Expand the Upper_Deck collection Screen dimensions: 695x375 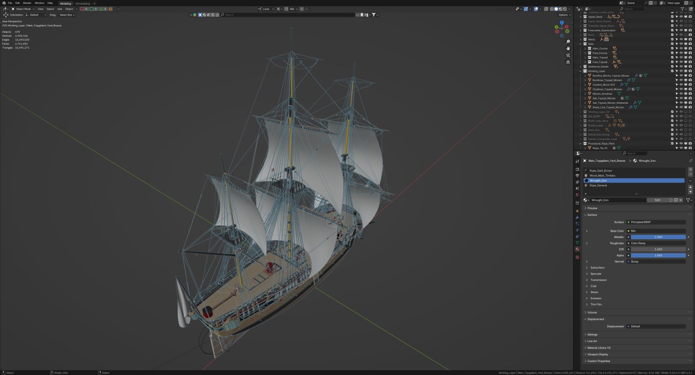point(581,17)
